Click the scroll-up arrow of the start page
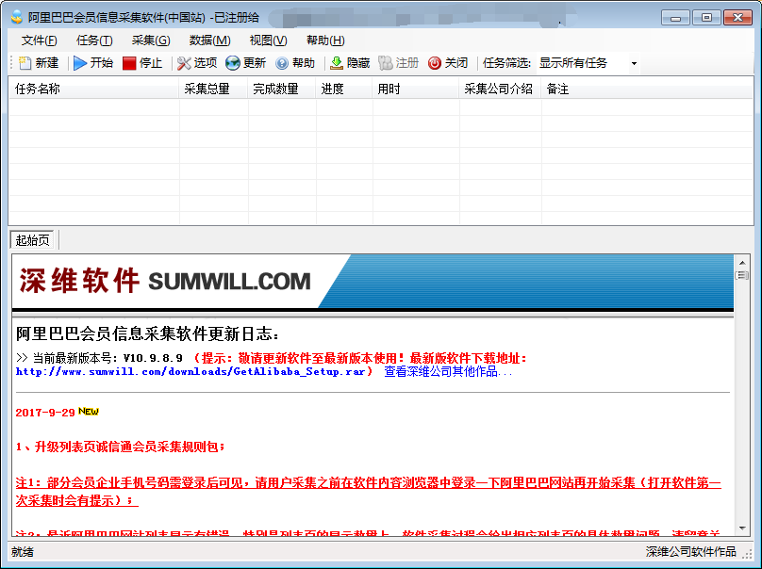The width and height of the screenshot is (762, 569). (742, 263)
